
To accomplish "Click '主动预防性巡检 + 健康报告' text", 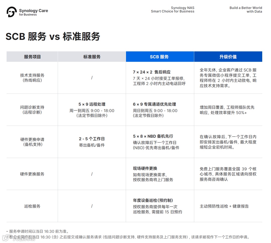I will pyautogui.click(x=224, y=206).
